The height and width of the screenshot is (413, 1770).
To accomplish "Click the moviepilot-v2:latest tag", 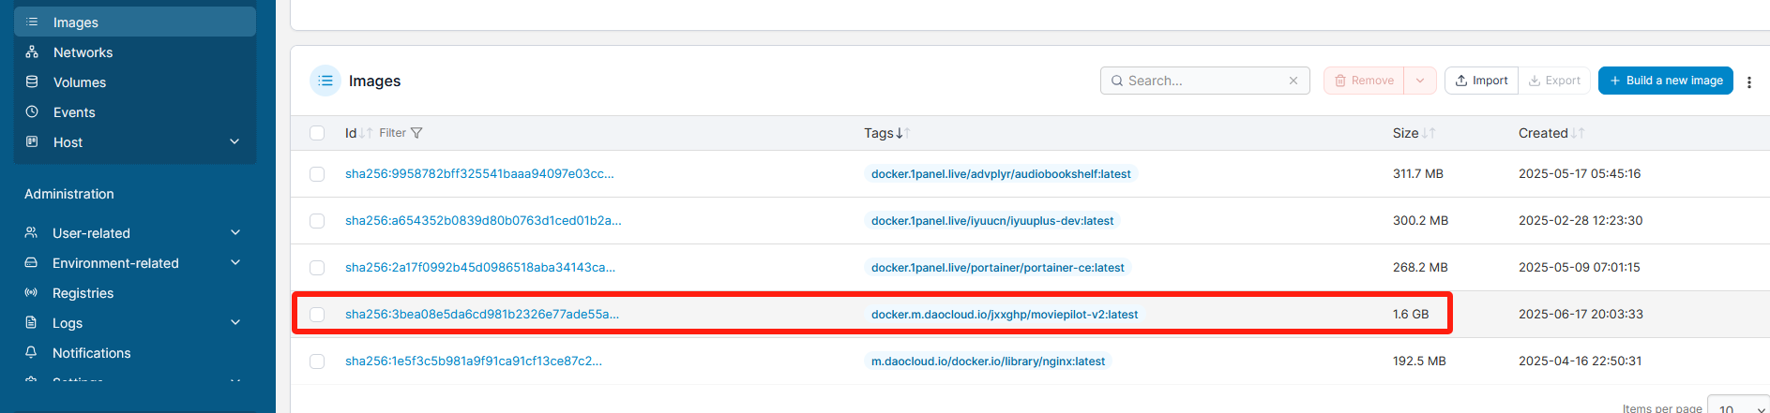I will click(1005, 314).
